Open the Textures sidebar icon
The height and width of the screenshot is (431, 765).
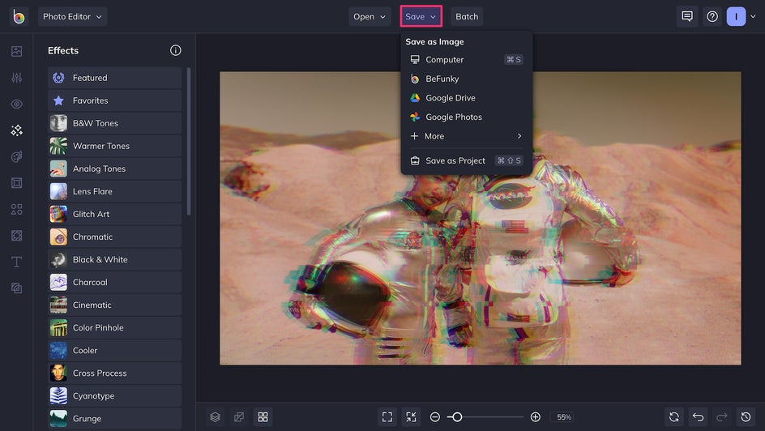16,288
